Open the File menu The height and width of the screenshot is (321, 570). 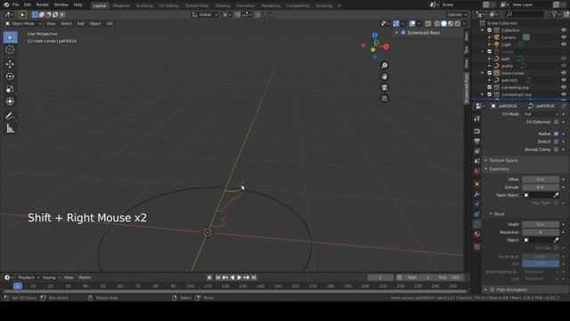click(16, 5)
